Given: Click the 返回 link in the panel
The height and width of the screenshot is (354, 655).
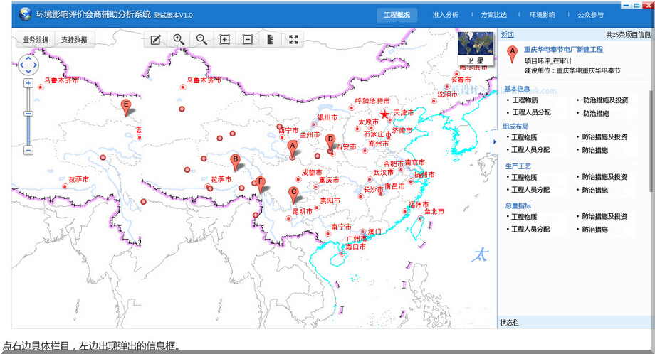Looking at the screenshot, I should (x=507, y=34).
